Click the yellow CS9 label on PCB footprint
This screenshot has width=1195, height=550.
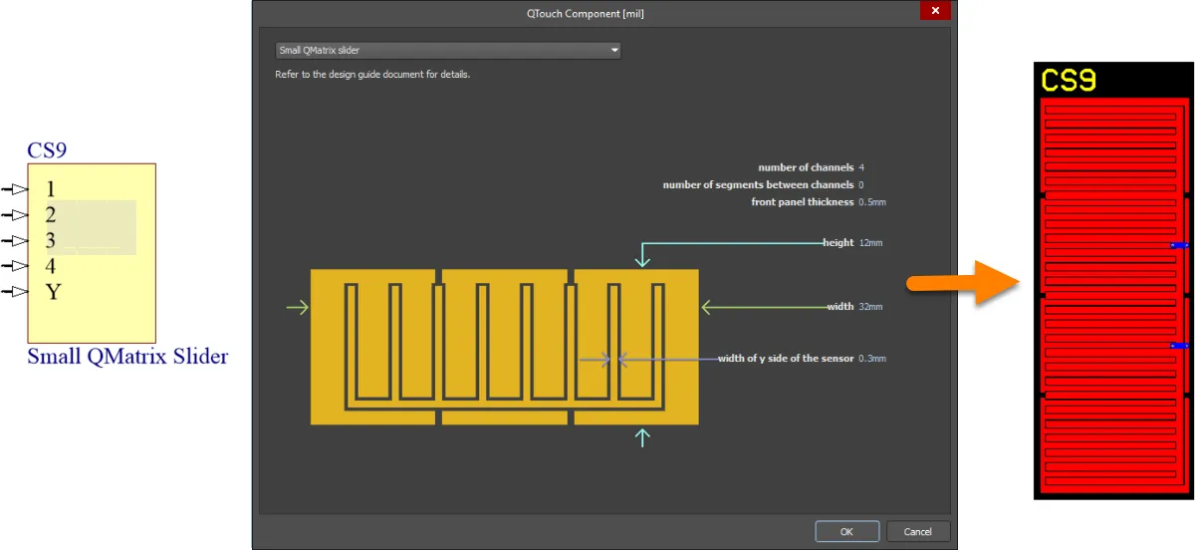click(x=1069, y=80)
